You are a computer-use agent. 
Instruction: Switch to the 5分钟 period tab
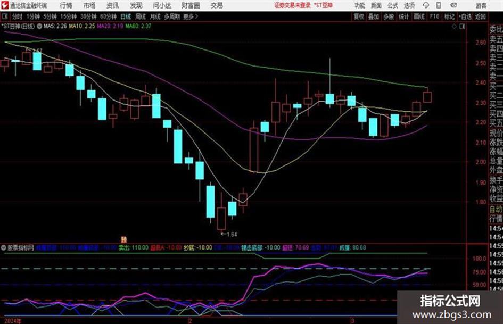pyautogui.click(x=50, y=16)
